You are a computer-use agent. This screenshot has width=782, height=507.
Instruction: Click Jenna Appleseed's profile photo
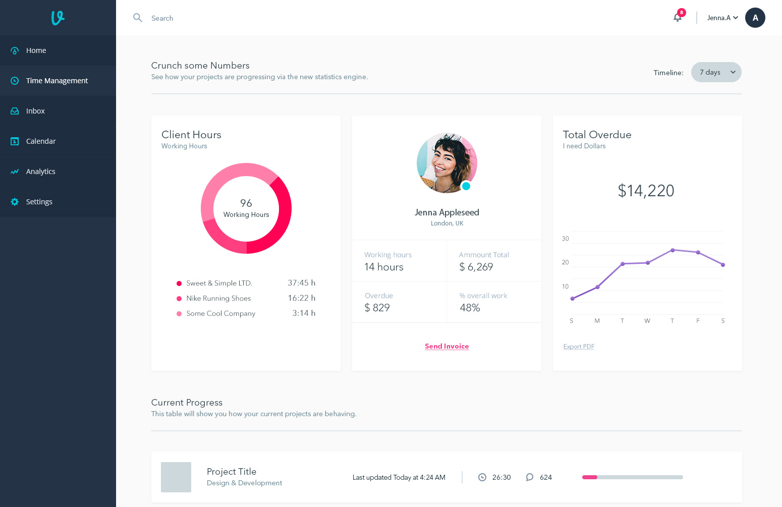(446, 163)
